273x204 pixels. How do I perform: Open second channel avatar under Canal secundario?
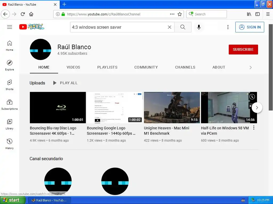115,181
